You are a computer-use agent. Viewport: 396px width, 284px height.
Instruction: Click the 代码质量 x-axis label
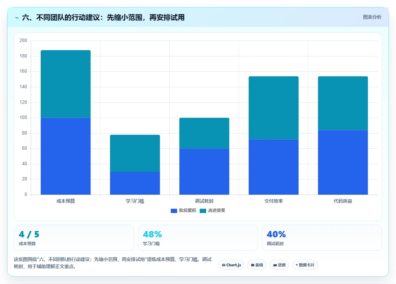[x=343, y=201]
